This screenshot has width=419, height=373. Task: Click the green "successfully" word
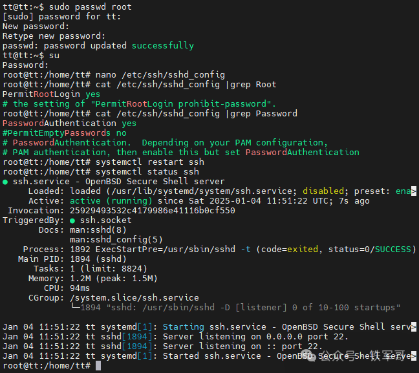[163, 45]
